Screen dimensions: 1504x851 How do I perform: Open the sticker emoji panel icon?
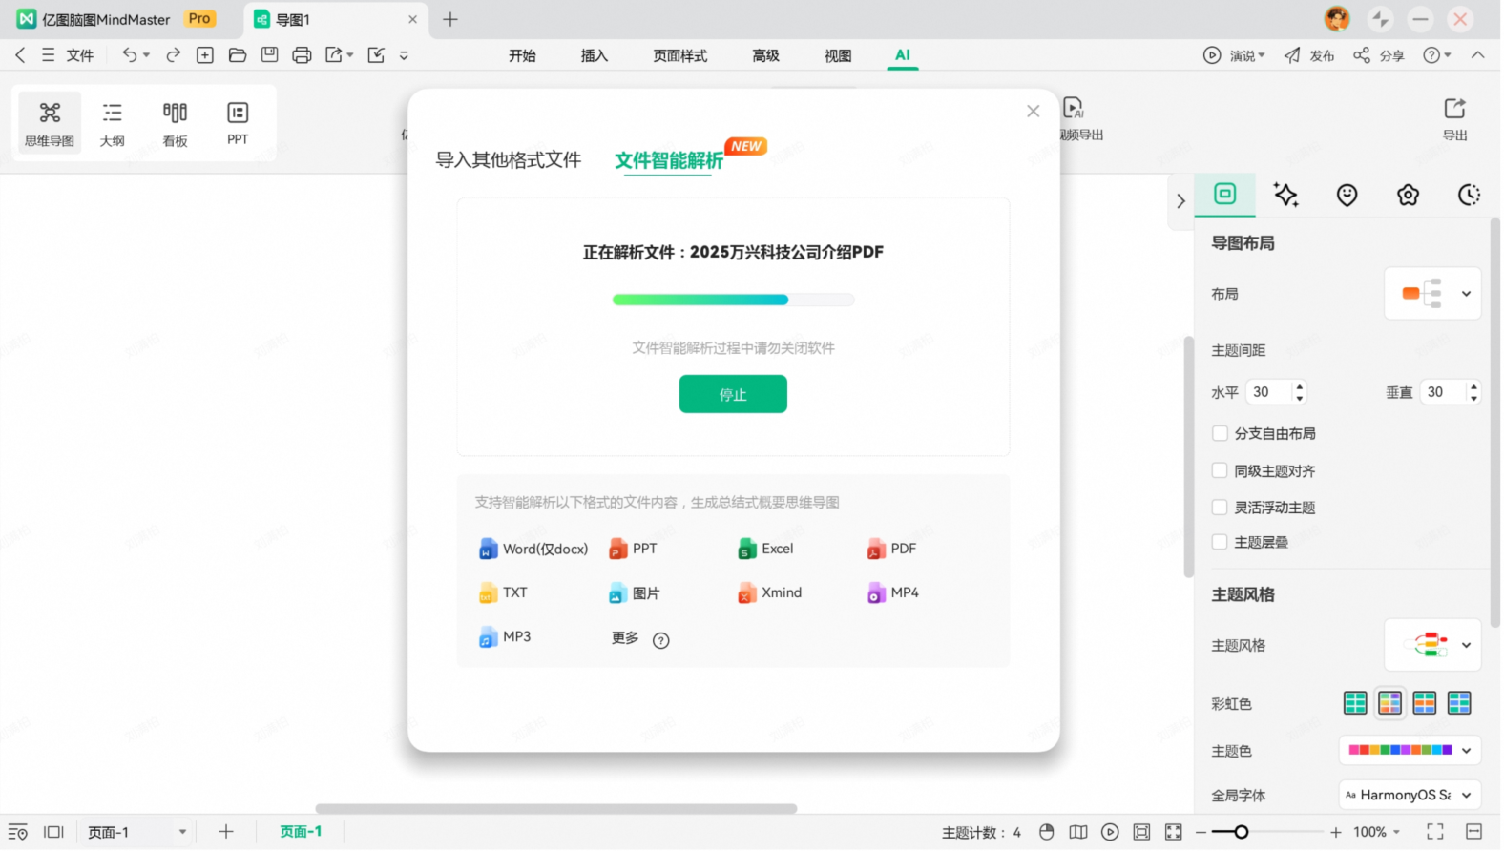point(1347,196)
